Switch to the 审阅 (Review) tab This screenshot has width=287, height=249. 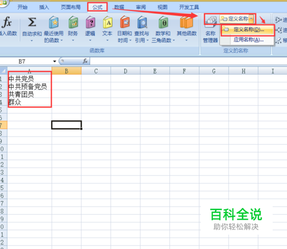coord(141,7)
